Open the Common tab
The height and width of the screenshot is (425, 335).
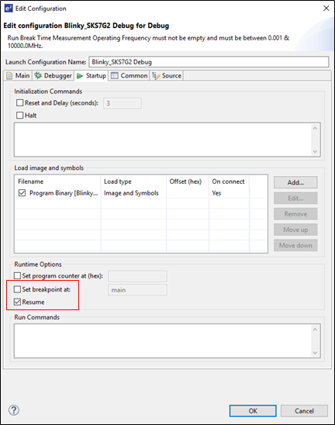(x=130, y=76)
